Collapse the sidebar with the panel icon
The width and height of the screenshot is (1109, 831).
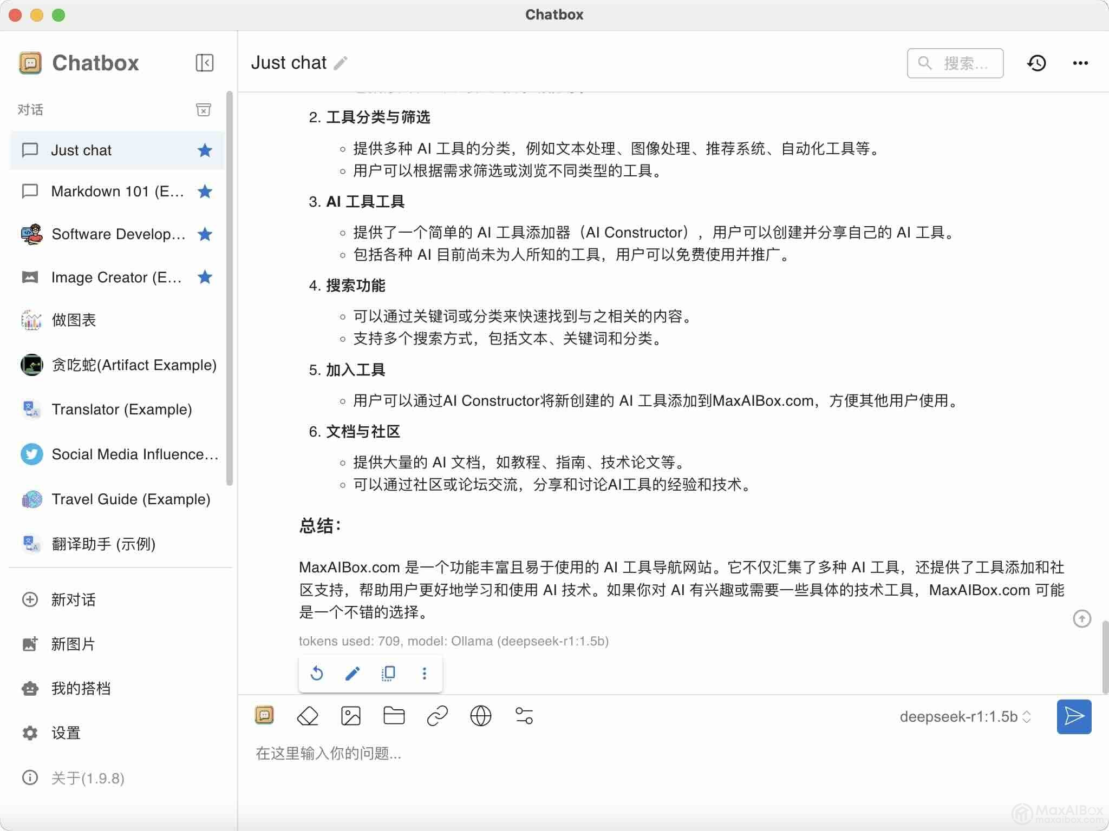tap(204, 63)
